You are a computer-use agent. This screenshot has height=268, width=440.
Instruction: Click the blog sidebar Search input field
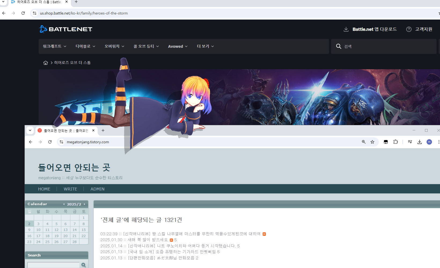click(53, 265)
